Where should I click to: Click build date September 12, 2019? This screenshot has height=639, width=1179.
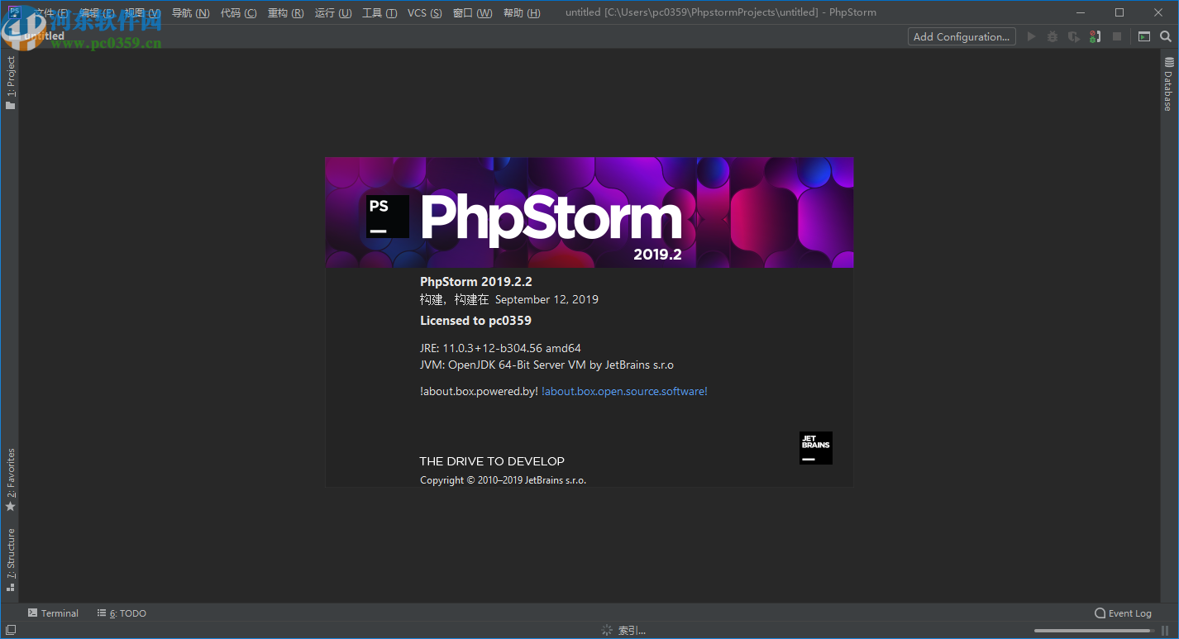tap(547, 299)
